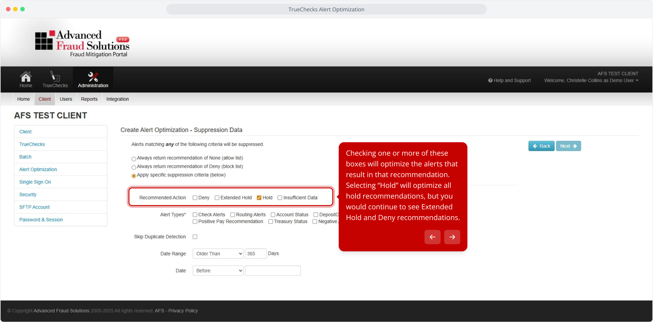Open the Integration tab
653x322 pixels.
[x=118, y=99]
